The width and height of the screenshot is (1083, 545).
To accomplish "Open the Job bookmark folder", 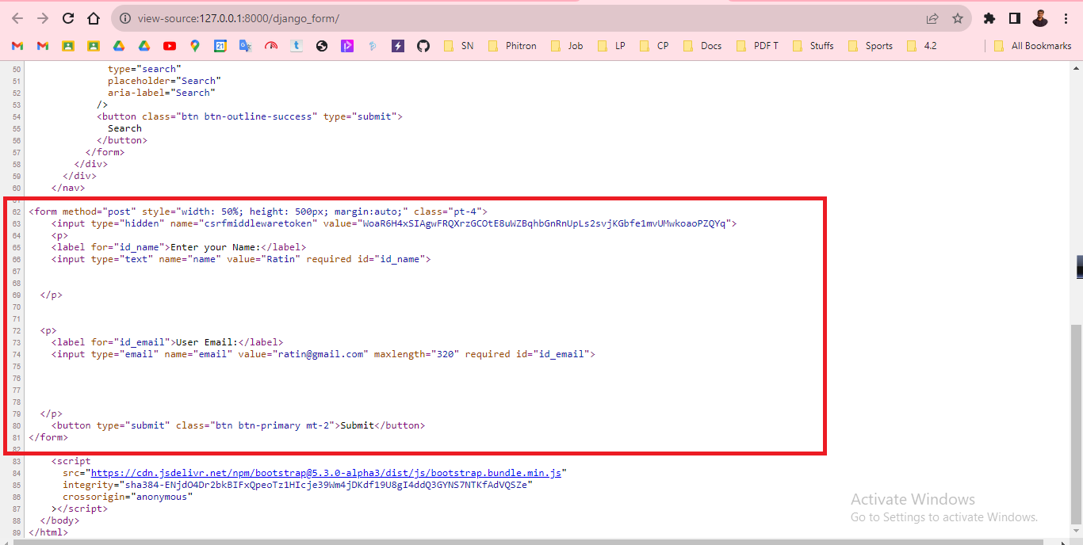I will [x=566, y=46].
